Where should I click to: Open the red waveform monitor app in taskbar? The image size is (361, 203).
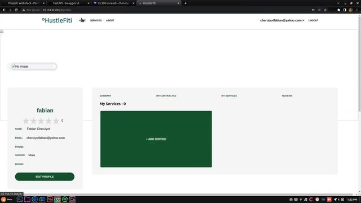(50, 199)
